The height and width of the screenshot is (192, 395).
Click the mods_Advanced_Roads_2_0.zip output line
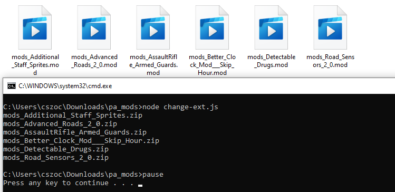tap(60, 124)
